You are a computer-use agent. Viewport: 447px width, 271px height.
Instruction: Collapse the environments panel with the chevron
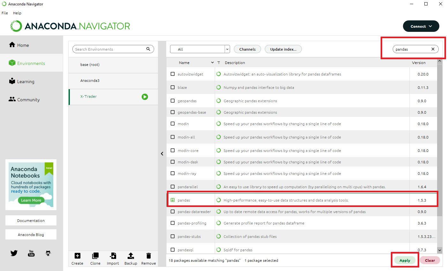[x=162, y=154]
